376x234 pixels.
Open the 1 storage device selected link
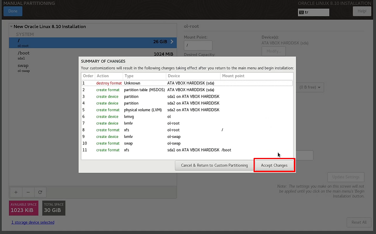coord(33,222)
